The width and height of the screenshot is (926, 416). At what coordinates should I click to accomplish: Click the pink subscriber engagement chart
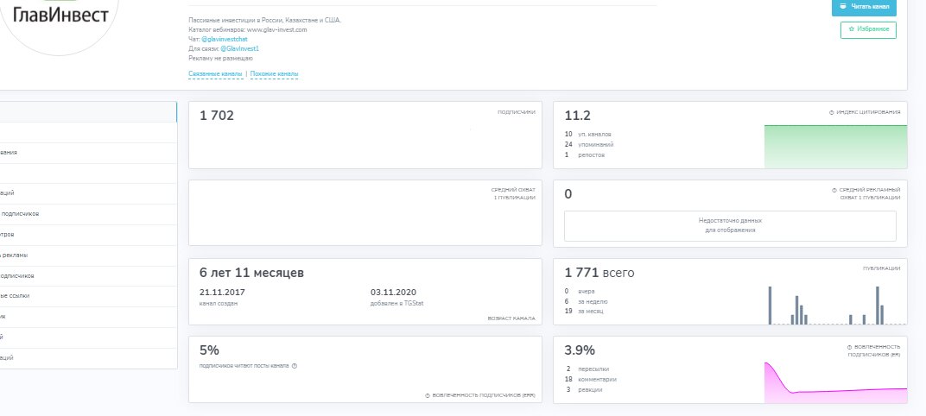(835, 381)
